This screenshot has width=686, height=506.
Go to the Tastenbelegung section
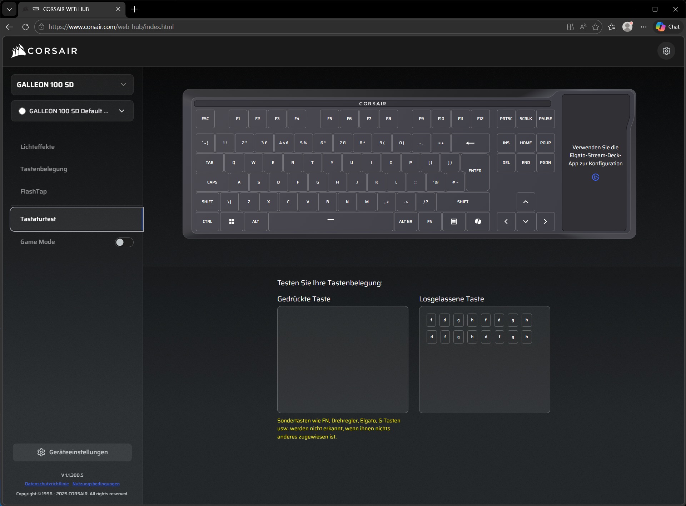pos(44,169)
